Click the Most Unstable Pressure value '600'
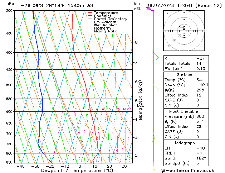Image resolution: width=225 pixels, height=173 pixels. click(200, 116)
